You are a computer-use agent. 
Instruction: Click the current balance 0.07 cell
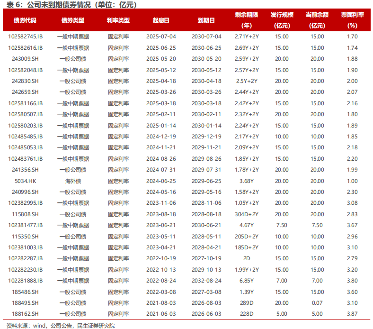(x=317, y=303)
